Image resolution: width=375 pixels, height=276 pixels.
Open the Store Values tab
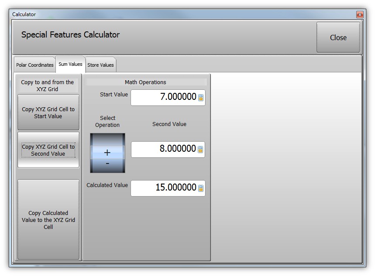tap(100, 65)
